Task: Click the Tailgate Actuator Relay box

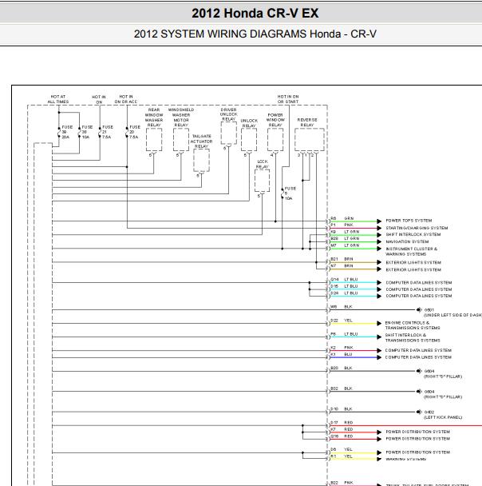Action: [x=201, y=160]
